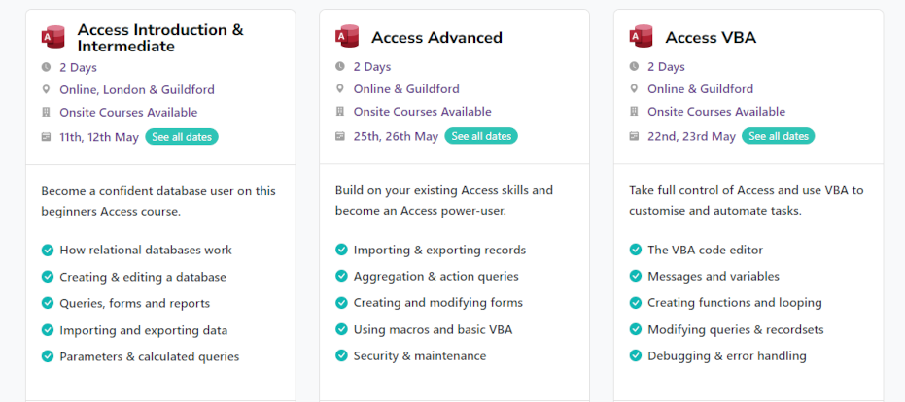The image size is (905, 402).
Task: Click the Access logo beside Access VBA
Action: [x=641, y=36]
